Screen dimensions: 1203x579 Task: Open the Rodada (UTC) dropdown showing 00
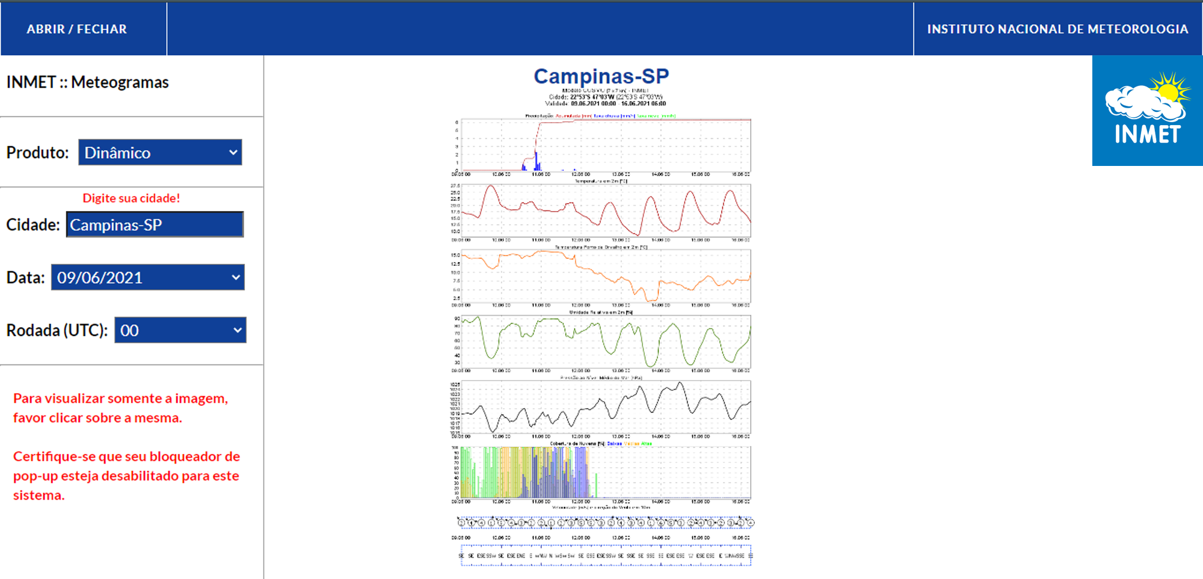point(180,331)
